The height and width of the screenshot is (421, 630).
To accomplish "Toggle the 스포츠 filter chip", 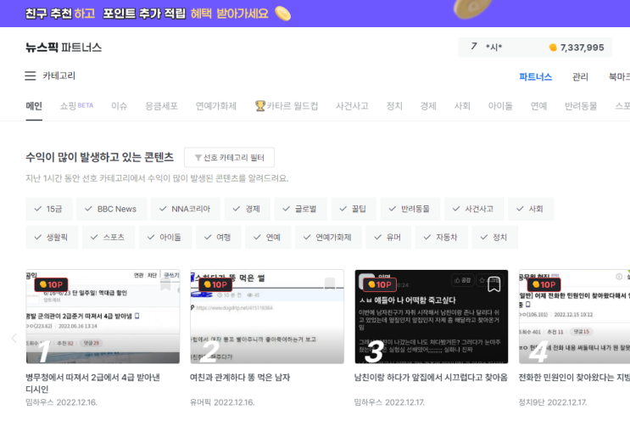I will [109, 238].
